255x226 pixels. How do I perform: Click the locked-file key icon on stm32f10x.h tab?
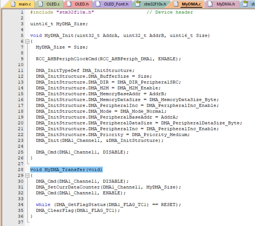coord(138,3)
